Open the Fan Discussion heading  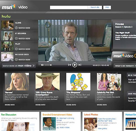9,115
